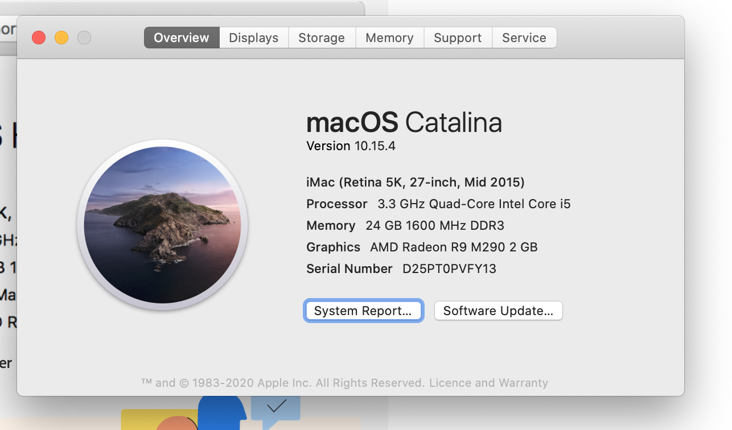Click the Software Update button

tap(498, 311)
